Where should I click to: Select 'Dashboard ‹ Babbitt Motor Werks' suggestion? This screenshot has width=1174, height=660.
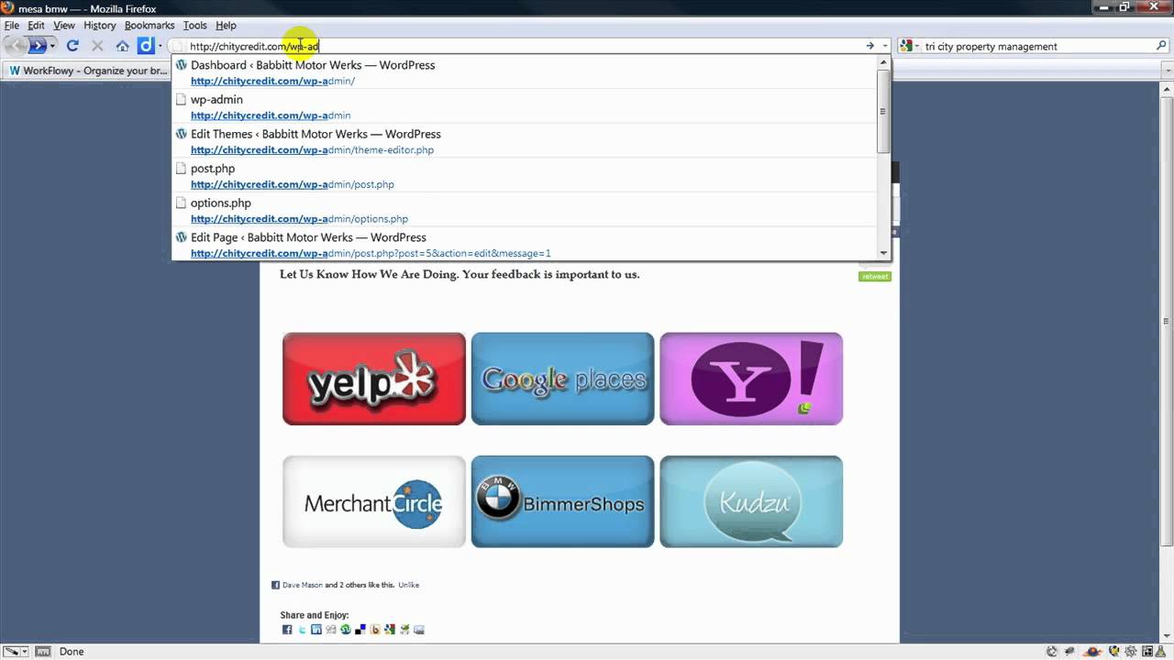pyautogui.click(x=525, y=72)
